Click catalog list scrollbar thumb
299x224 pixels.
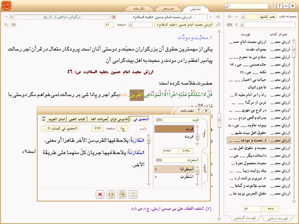tap(294, 51)
